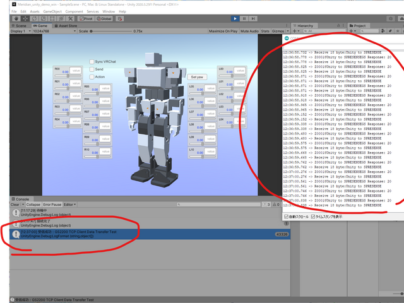The width and height of the screenshot is (404, 303).
Task: Check the Send checkbox
Action: click(91, 69)
